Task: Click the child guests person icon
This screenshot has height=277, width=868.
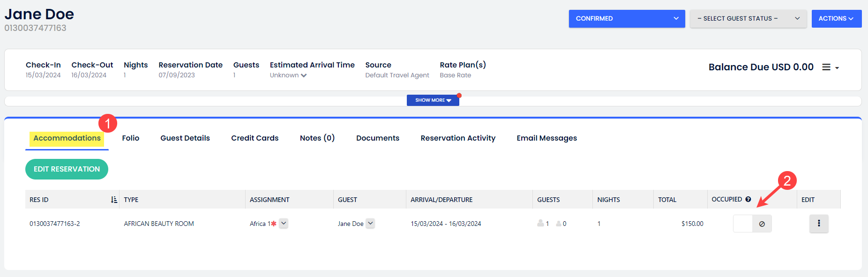Action: [x=559, y=224]
